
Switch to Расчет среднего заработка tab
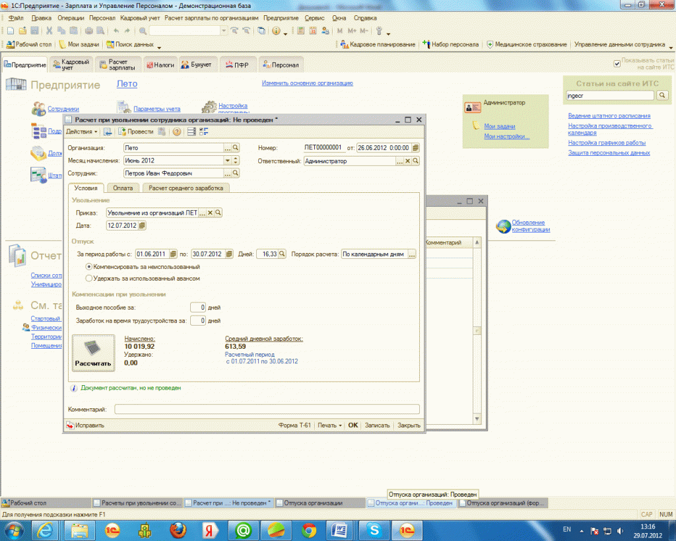(x=186, y=188)
